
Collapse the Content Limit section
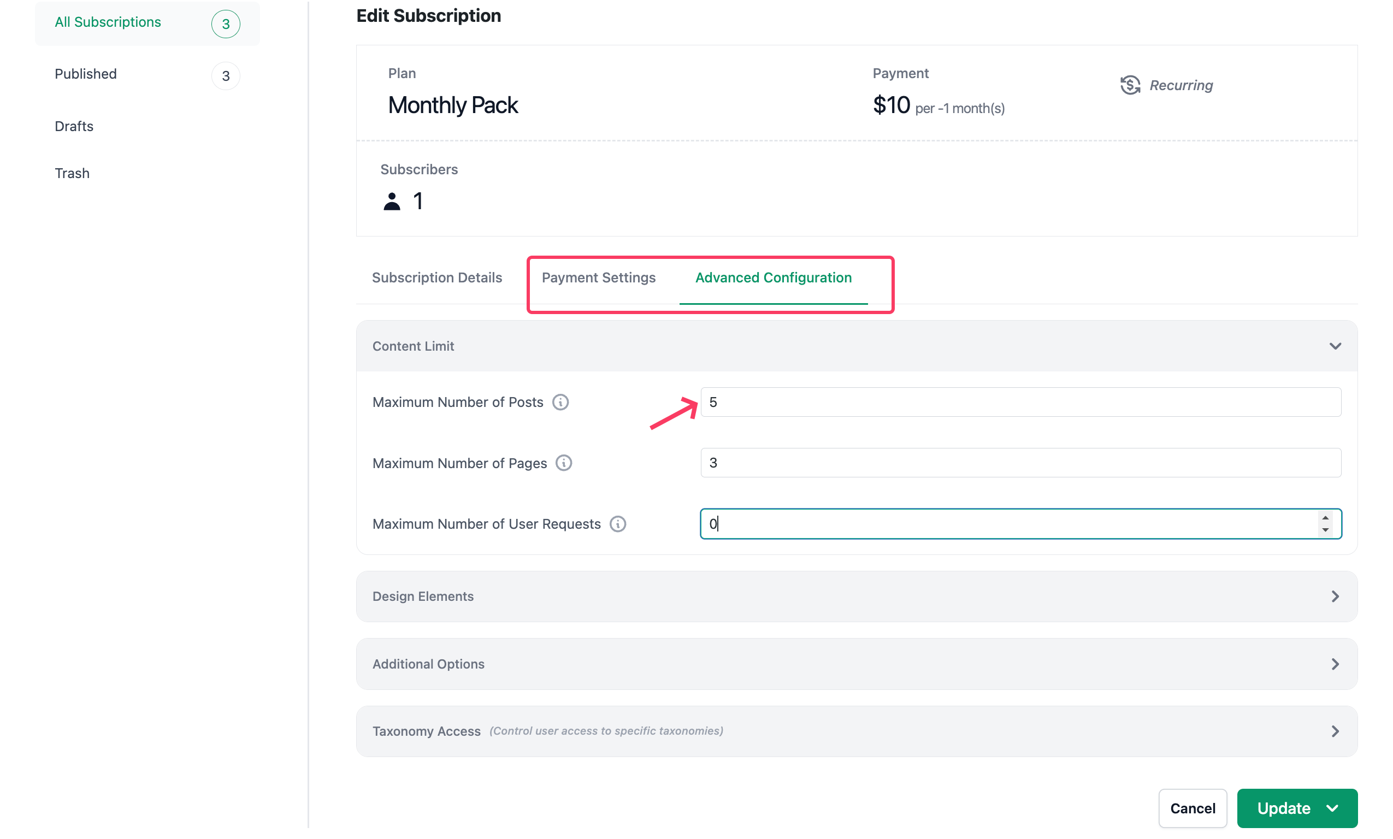click(x=1335, y=346)
